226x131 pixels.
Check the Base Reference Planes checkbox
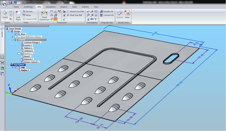[x=16, y=37]
